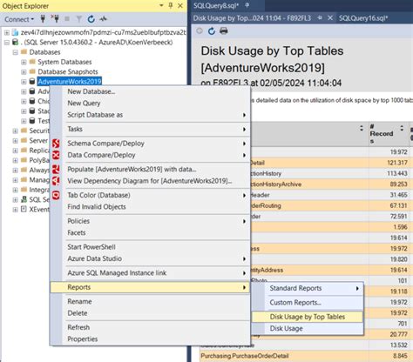Click the red icon beside Populate with data
The image size is (413, 362).
point(56,170)
